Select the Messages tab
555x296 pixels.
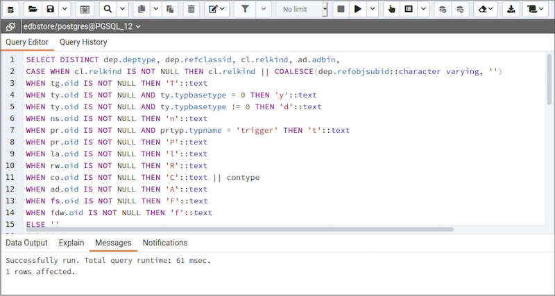113,243
